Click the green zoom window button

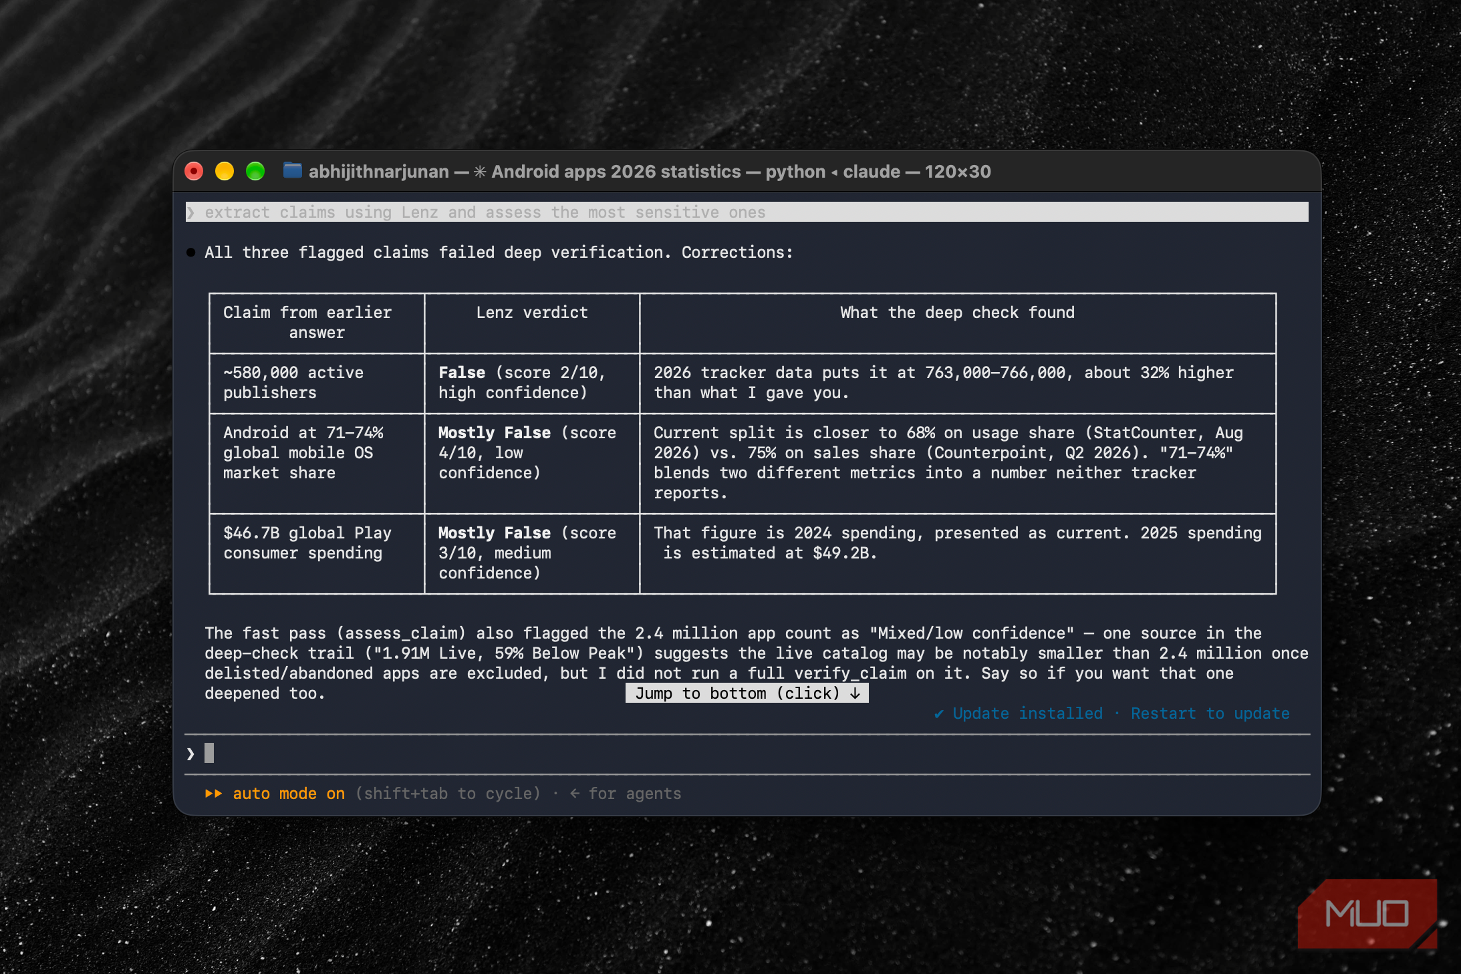pos(255,172)
